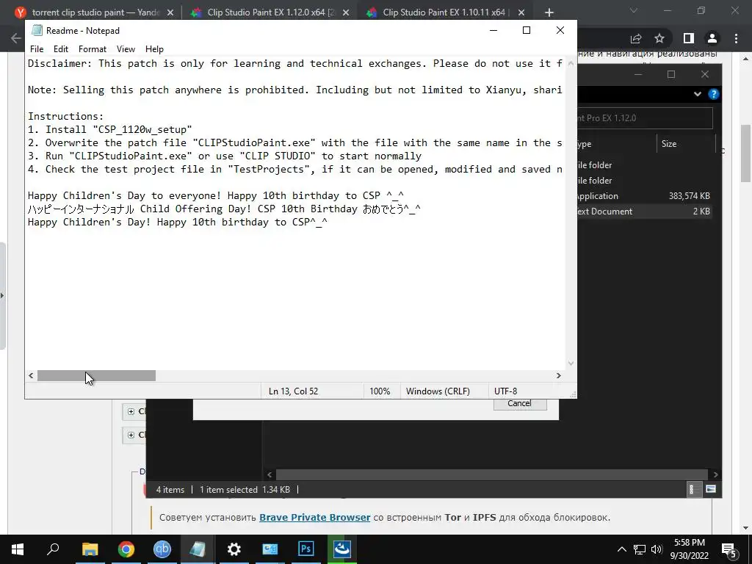
Task: Switch to the Clip Studio Paint EX 1.12.0 tab
Action: pos(270,12)
